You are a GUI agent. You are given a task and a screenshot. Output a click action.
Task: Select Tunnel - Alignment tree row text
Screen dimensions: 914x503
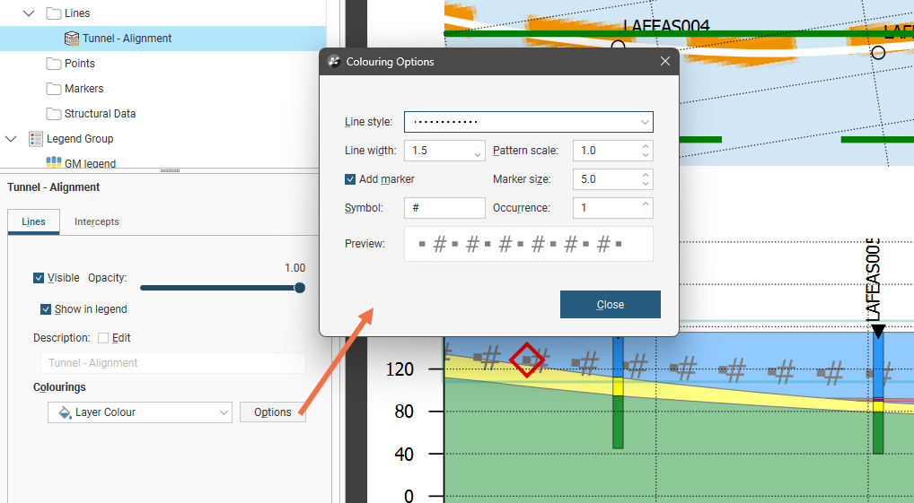point(127,39)
